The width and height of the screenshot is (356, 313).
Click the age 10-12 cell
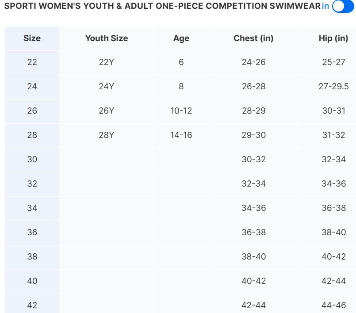click(181, 111)
